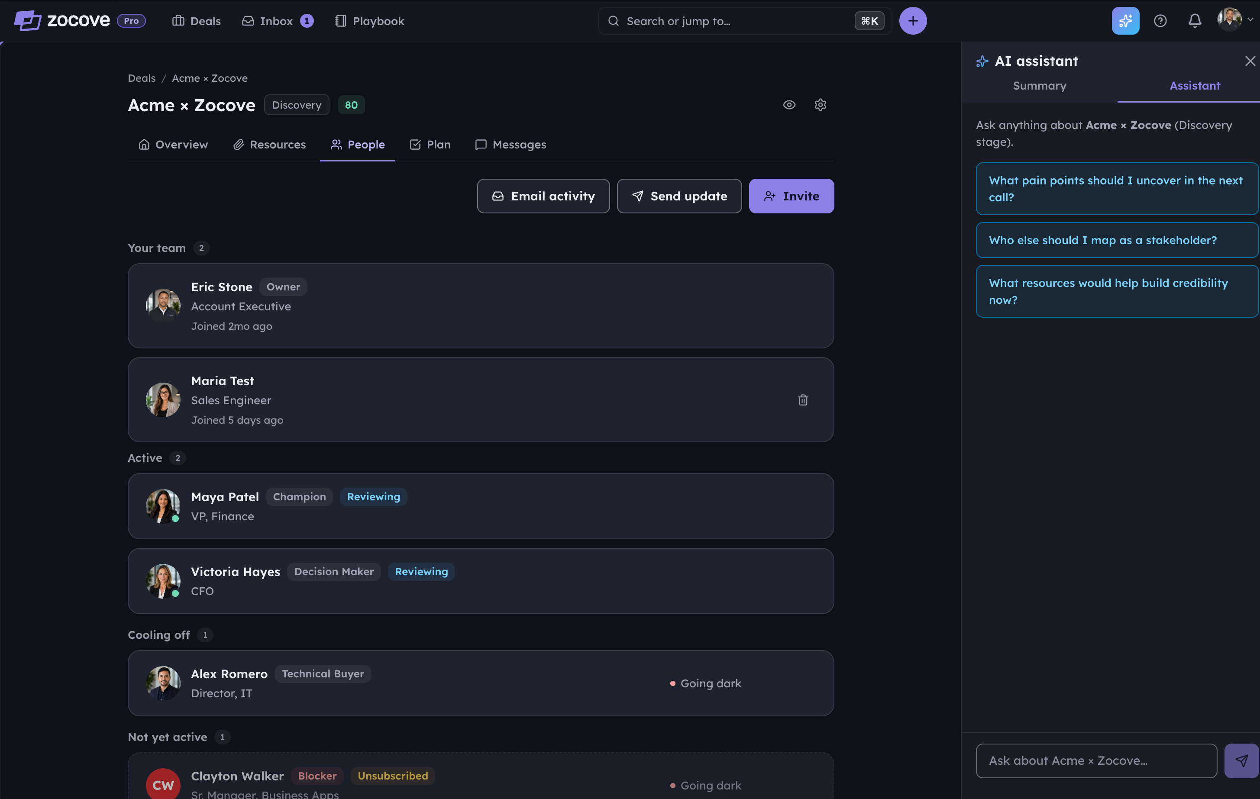Focus the Ask about Acme × Zocove input

[x=1096, y=761]
